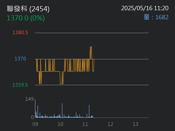Click the tall volume bar just after 10
Viewport: 175px width, 131px height.
[x=62, y=110]
